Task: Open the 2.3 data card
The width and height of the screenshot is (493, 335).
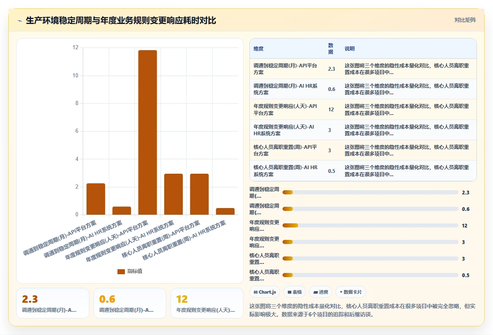Action: pos(53,303)
